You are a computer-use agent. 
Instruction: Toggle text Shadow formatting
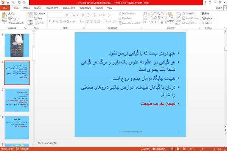click(61, 22)
